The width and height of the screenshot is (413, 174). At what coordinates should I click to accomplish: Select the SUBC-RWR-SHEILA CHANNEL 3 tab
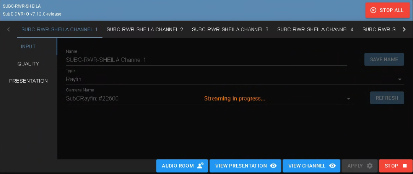click(230, 29)
